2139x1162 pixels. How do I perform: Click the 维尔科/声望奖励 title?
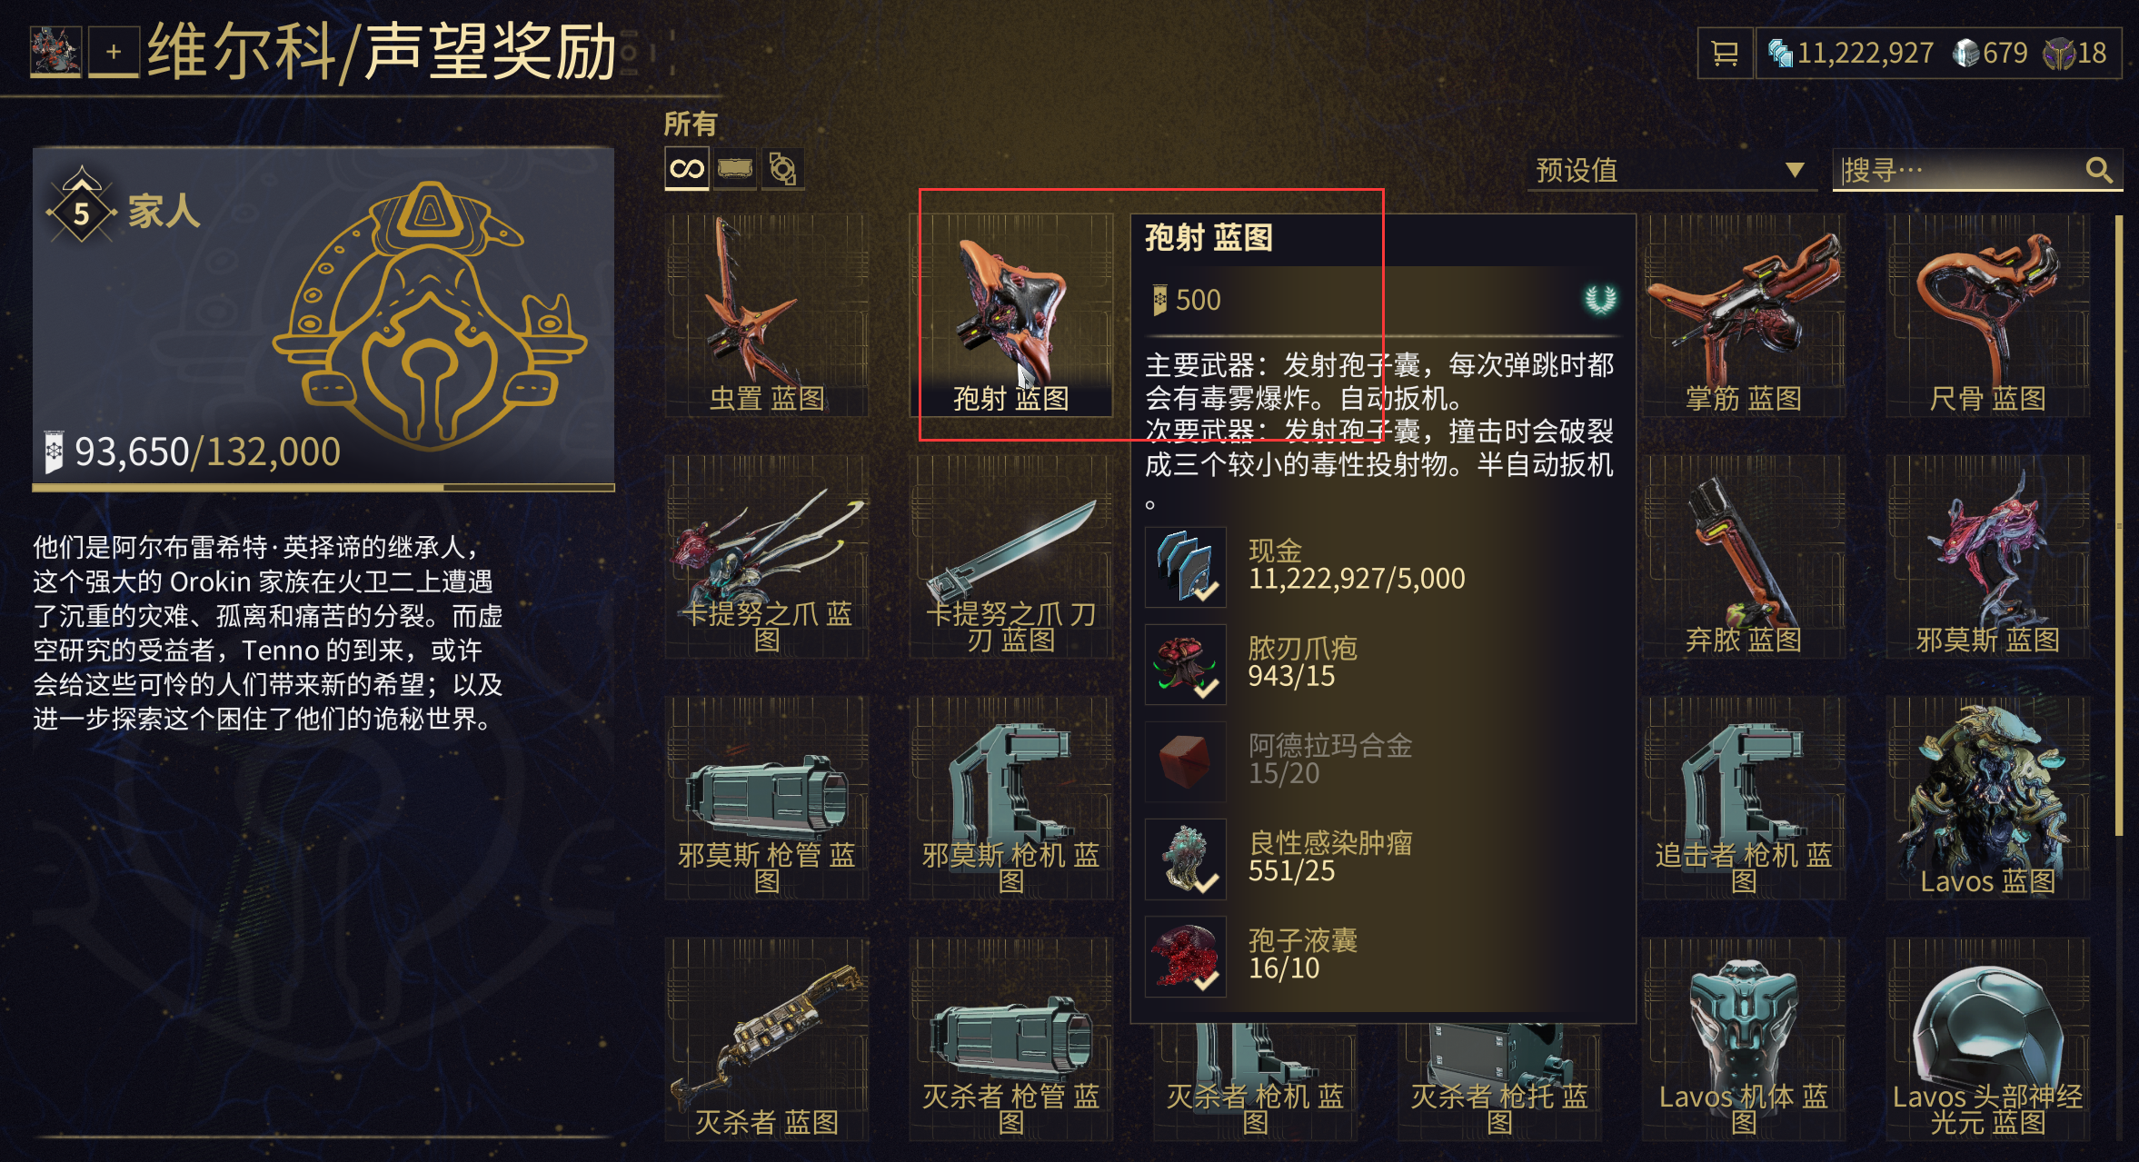coord(382,52)
